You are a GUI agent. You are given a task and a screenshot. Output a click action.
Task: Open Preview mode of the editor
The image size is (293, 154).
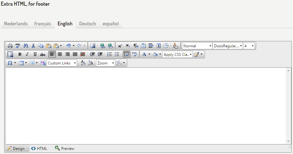[x=65, y=148]
